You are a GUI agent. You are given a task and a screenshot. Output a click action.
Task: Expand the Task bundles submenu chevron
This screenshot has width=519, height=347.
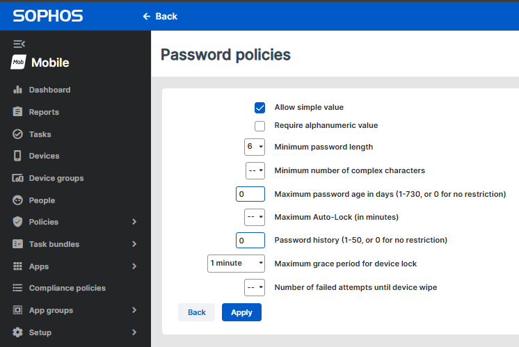134,244
